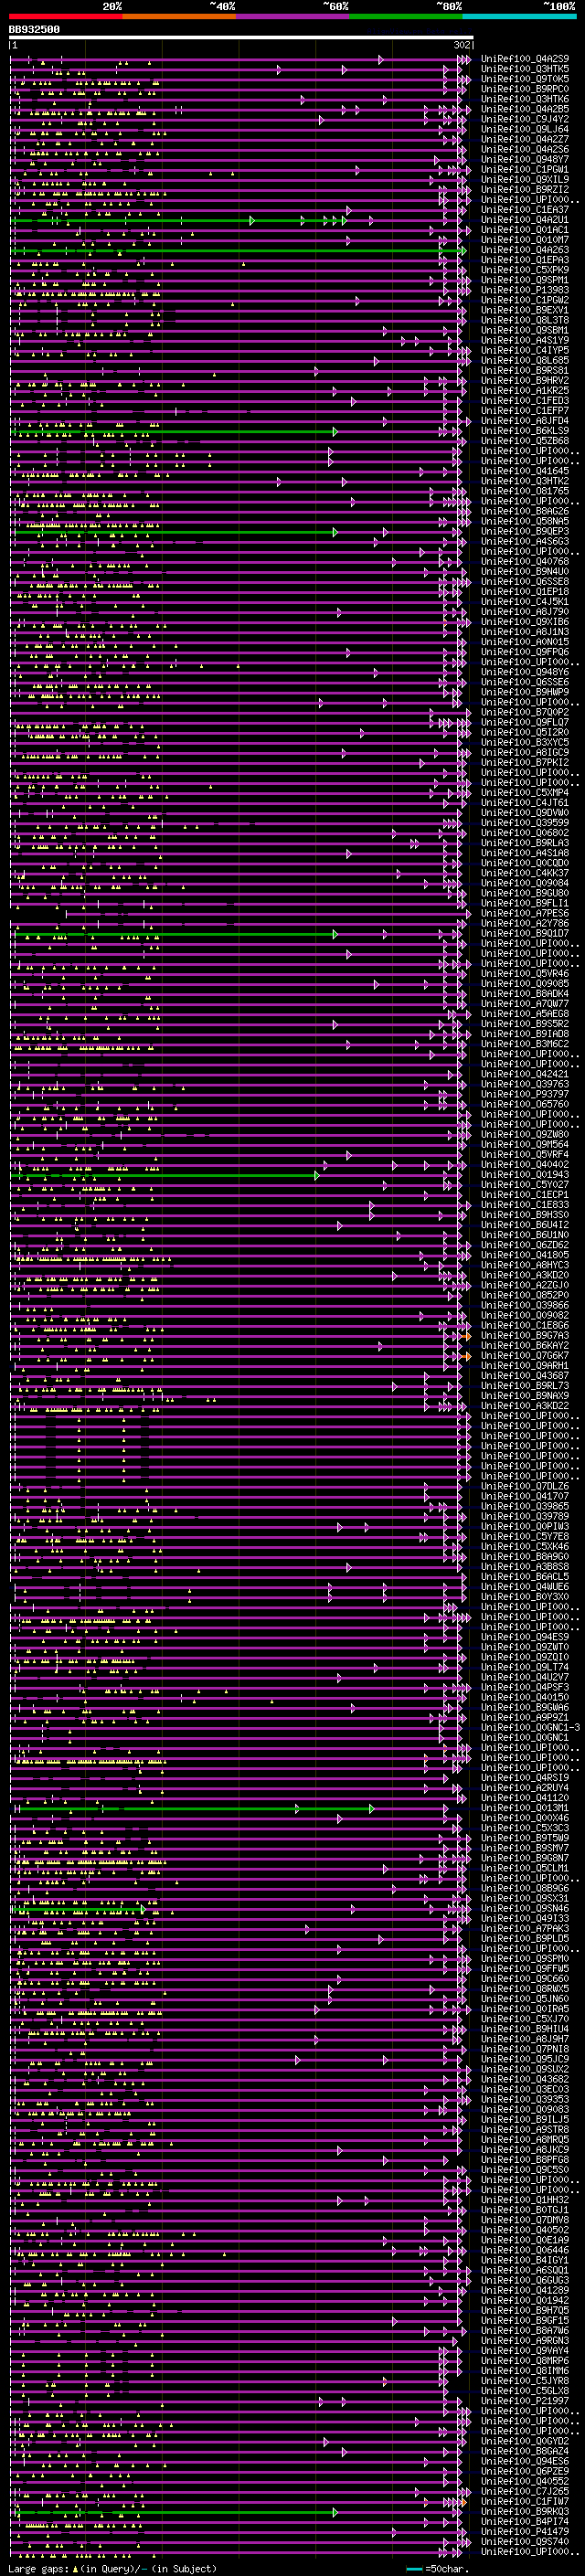Screen dimensions: 585x2576
Task: Select the UniRef100_B9H3S0 label
Action: click(x=525, y=1215)
